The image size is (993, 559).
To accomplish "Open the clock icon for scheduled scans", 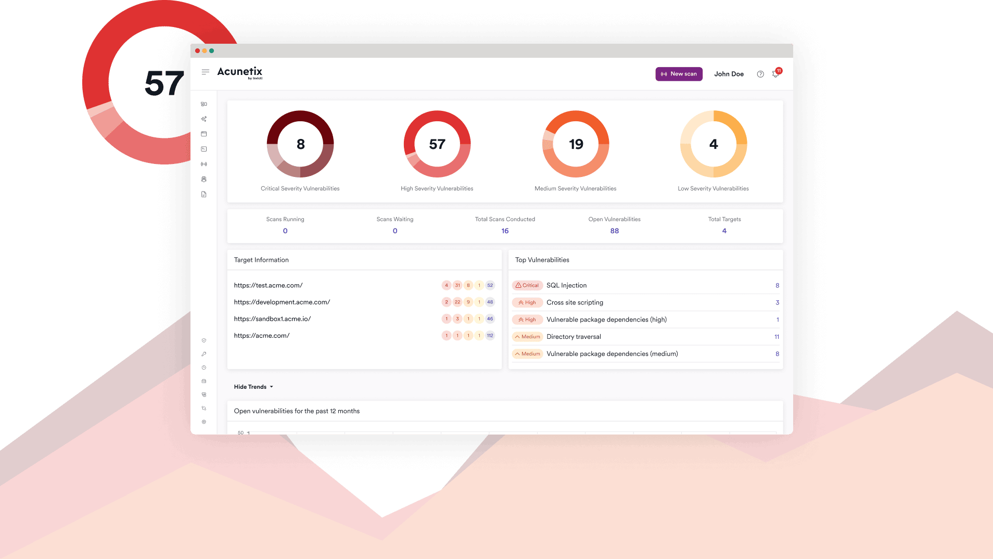I will pyautogui.click(x=203, y=367).
